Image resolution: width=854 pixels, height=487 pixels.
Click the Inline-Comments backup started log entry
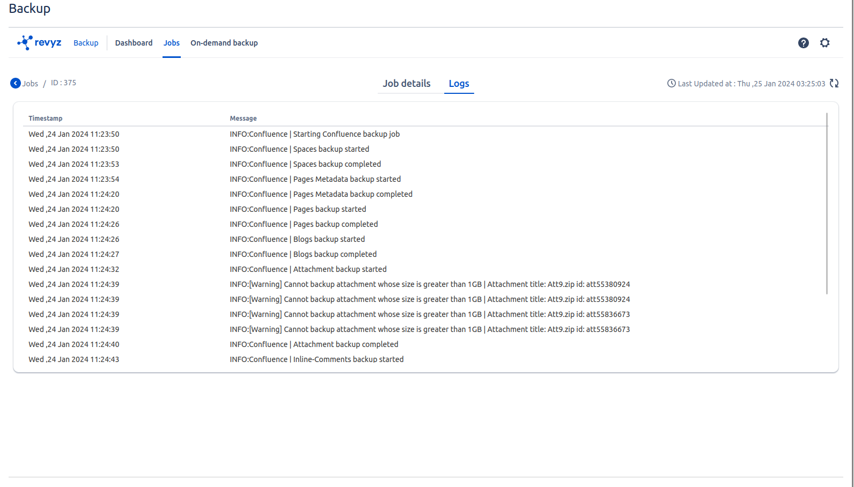(x=316, y=359)
